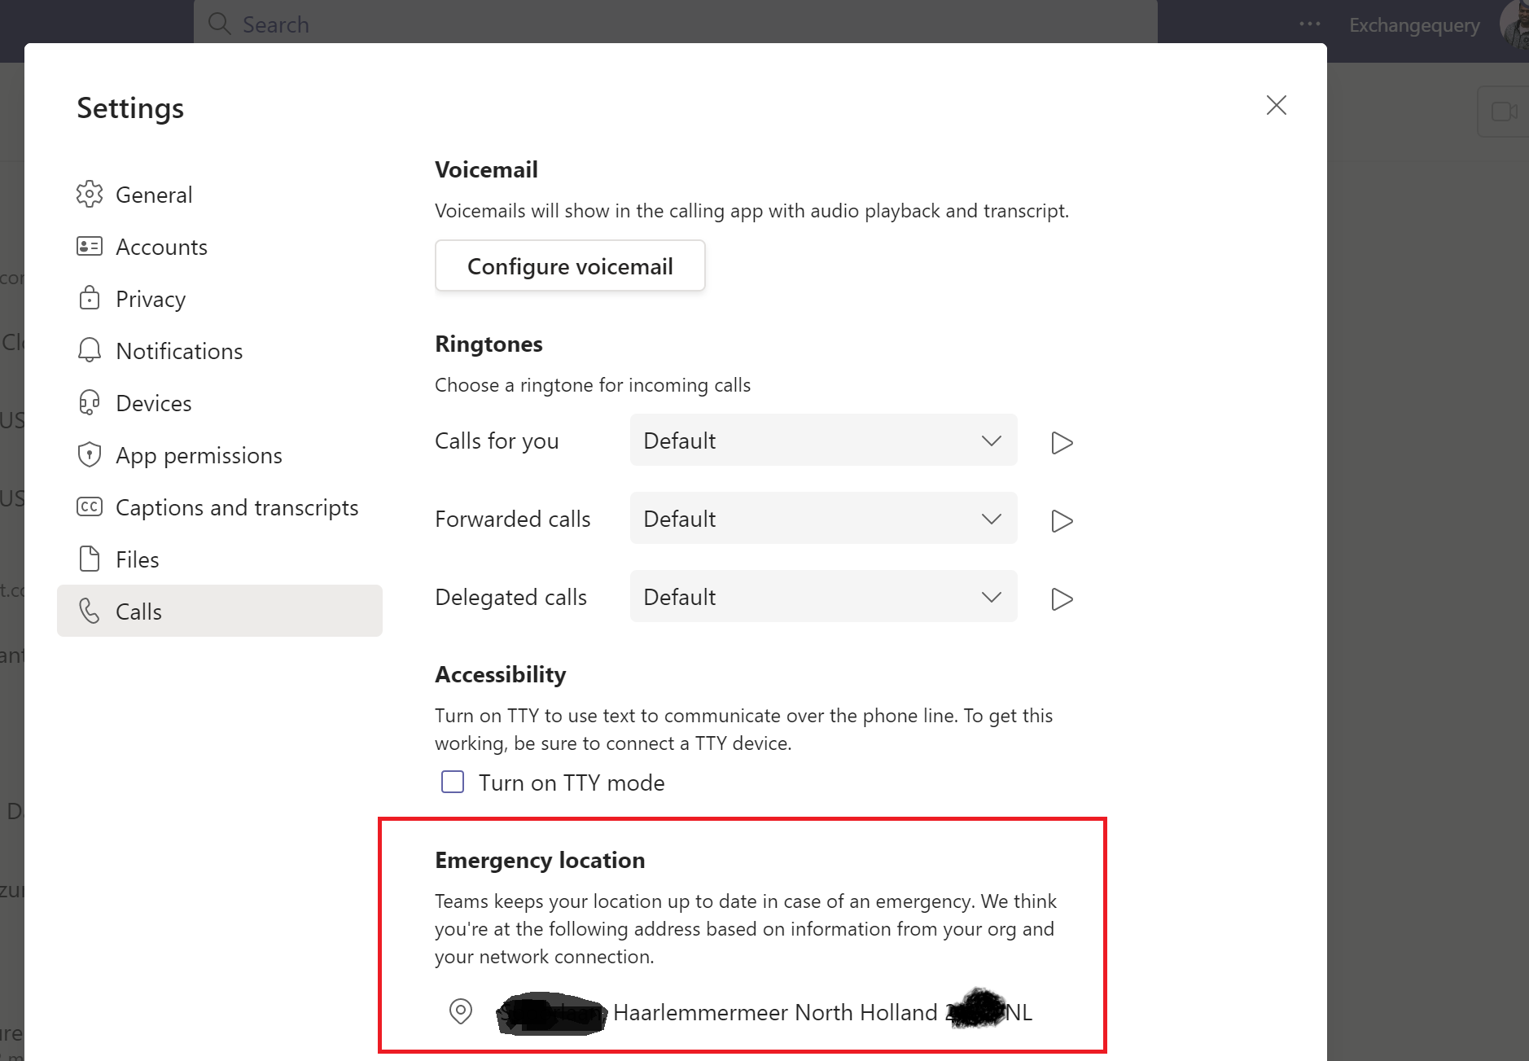Open the Files settings section
The width and height of the screenshot is (1529, 1061).
(137, 559)
